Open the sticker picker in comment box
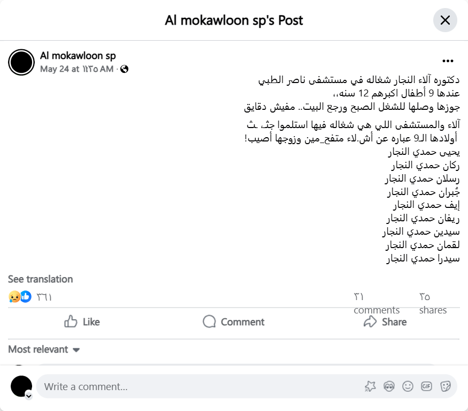468x411 pixels. pos(445,386)
